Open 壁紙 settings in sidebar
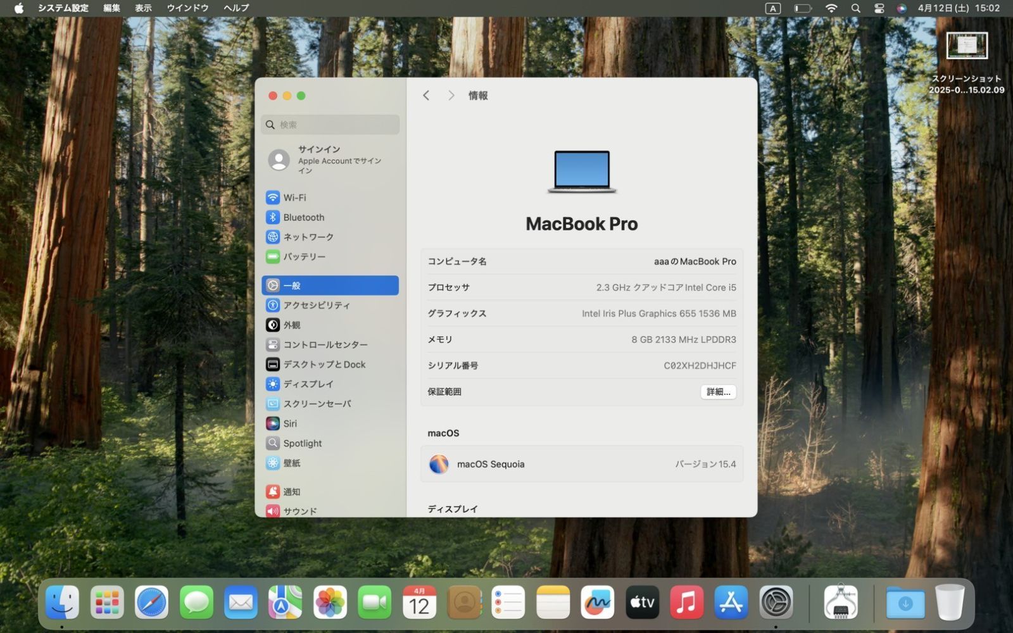 (330, 463)
